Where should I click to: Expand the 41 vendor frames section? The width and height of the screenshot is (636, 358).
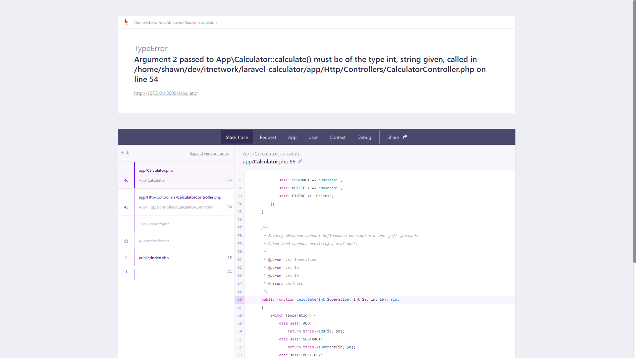click(155, 241)
